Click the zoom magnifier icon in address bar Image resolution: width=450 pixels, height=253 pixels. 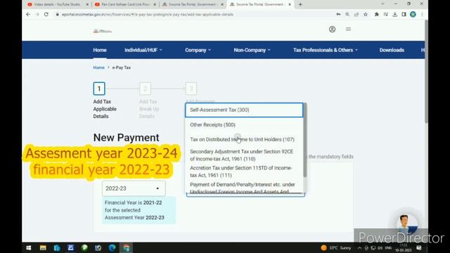(347, 14)
